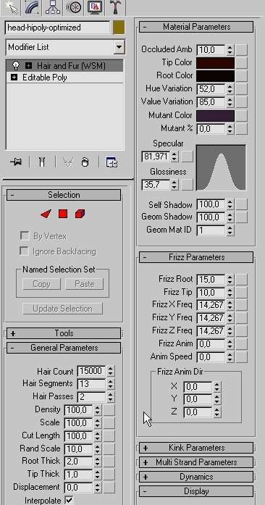The width and height of the screenshot is (265, 505).
Task: Select the Element sub-object cube icon
Action: pos(80,214)
